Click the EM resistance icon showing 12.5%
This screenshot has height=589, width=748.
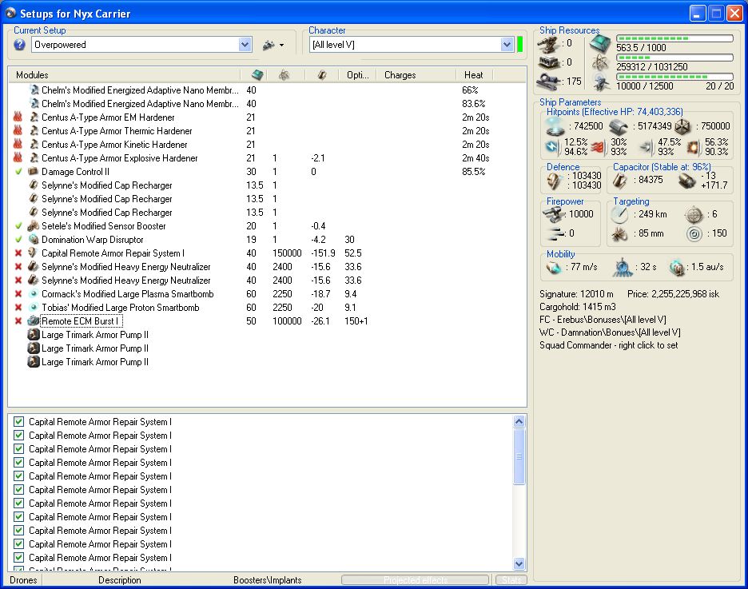click(x=553, y=147)
